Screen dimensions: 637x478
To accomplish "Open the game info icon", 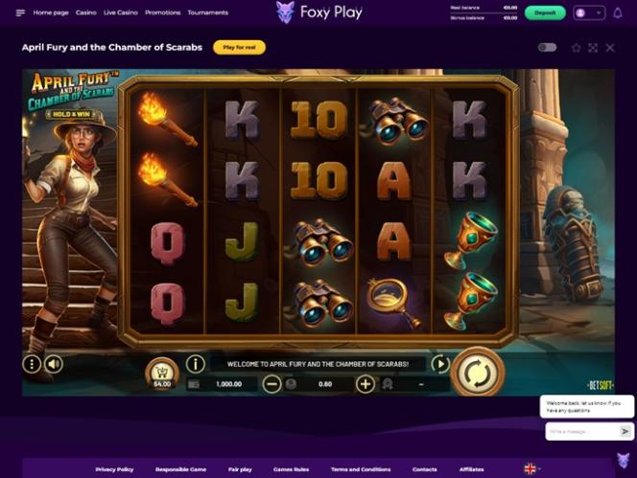I will coord(196,364).
